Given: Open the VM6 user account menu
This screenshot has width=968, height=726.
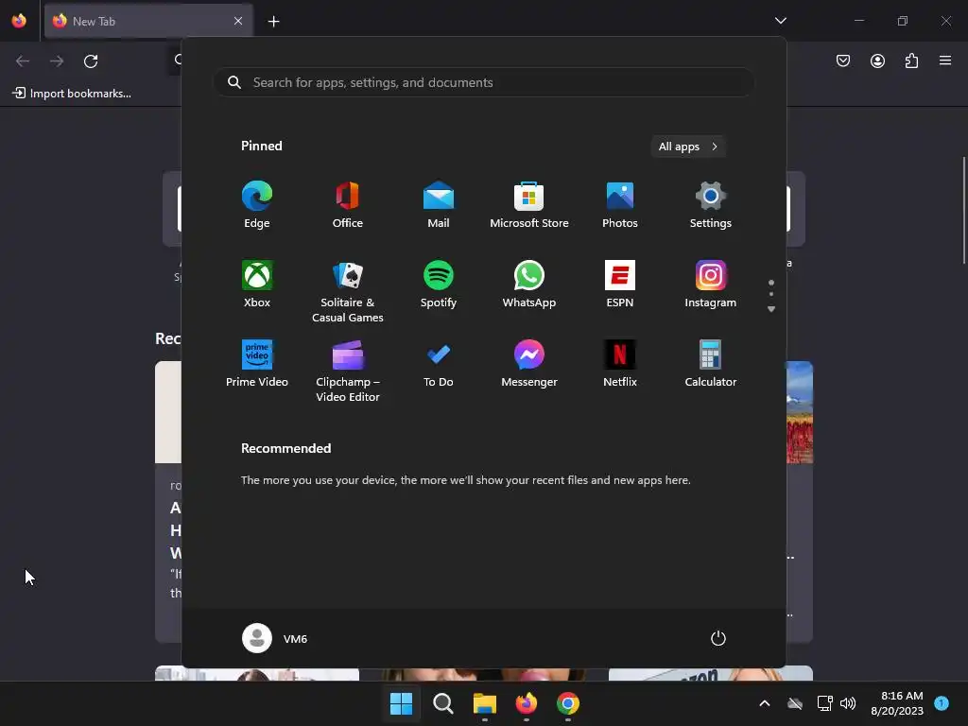Looking at the screenshot, I should tap(275, 638).
